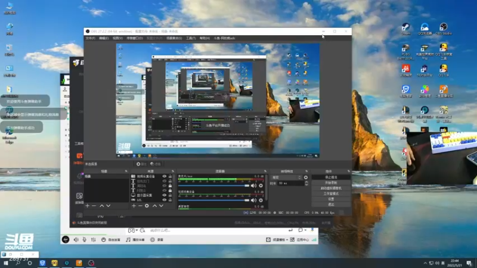477x268 pixels.
Task: Open the Edit (E) menu in OBS
Action: [104, 38]
